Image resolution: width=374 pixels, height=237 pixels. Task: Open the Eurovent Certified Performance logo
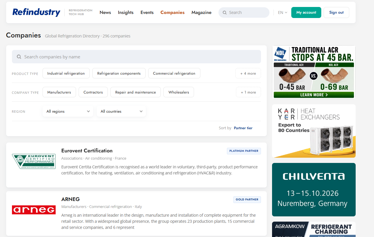click(34, 161)
